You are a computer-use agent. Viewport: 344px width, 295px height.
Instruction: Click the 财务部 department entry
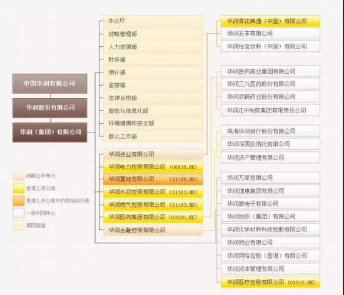153,59
